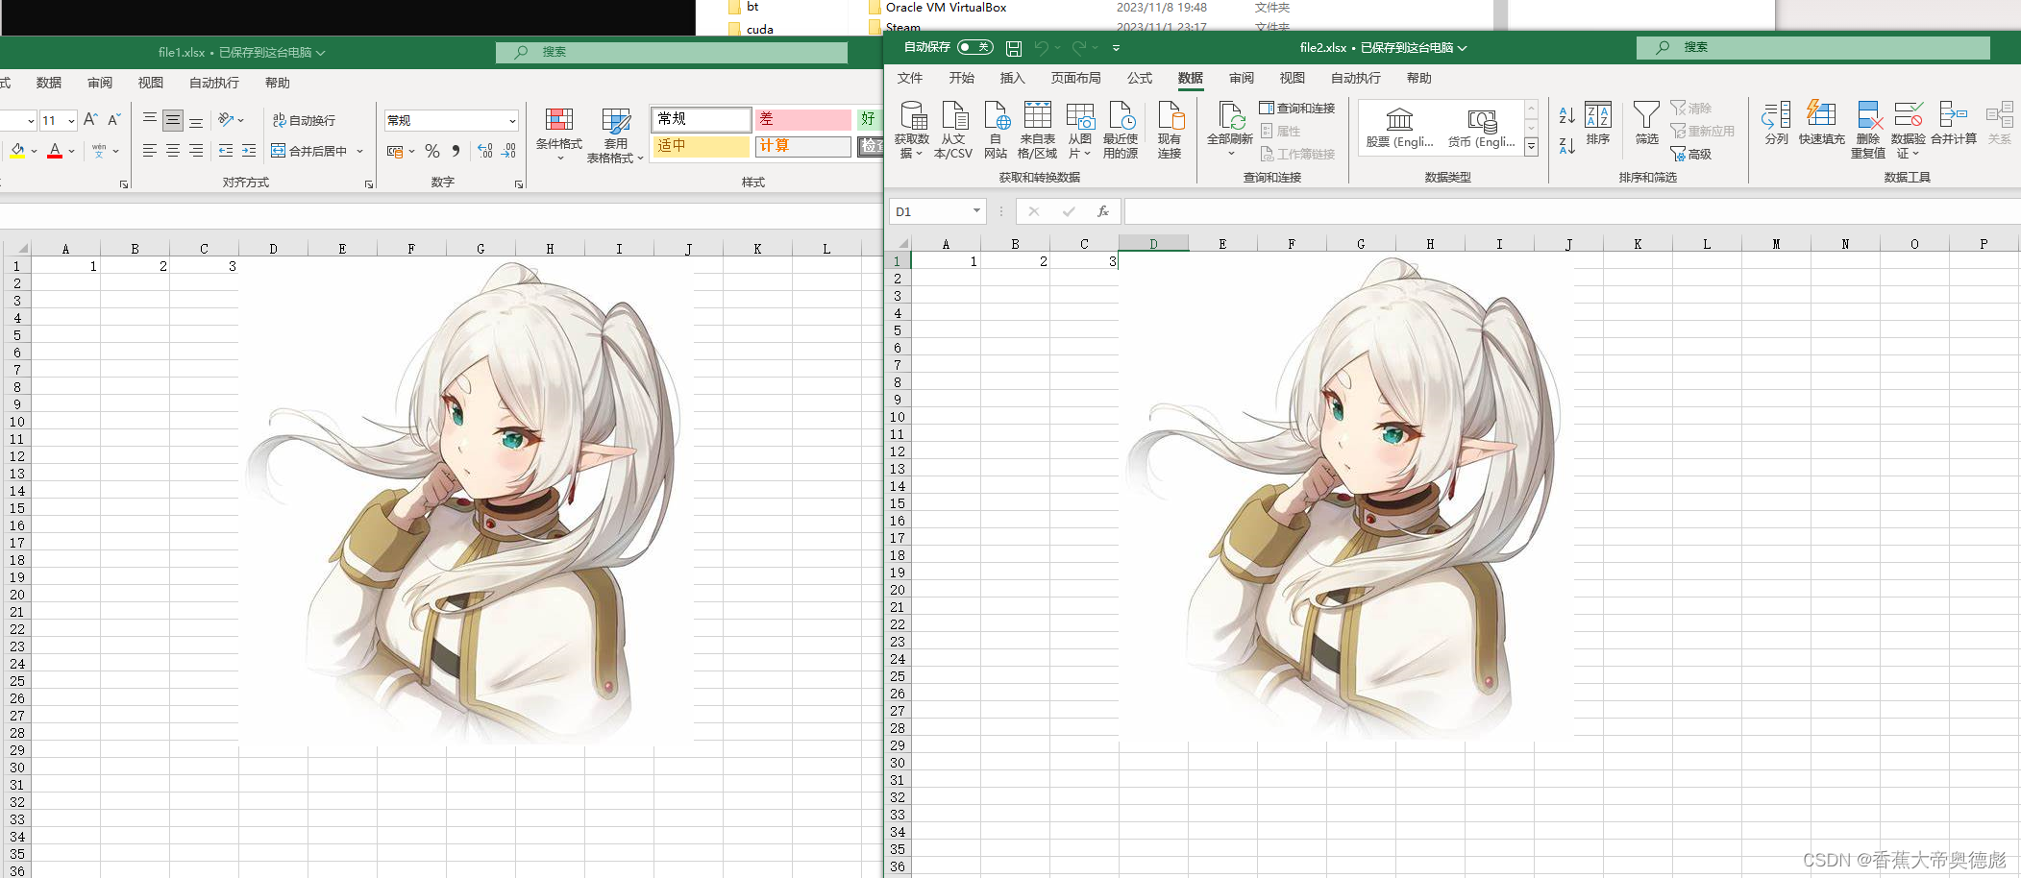Viewport: 2021px width, 878px height.
Task: Select From Table/Range (来自表格/区域) icon
Action: (x=1037, y=130)
